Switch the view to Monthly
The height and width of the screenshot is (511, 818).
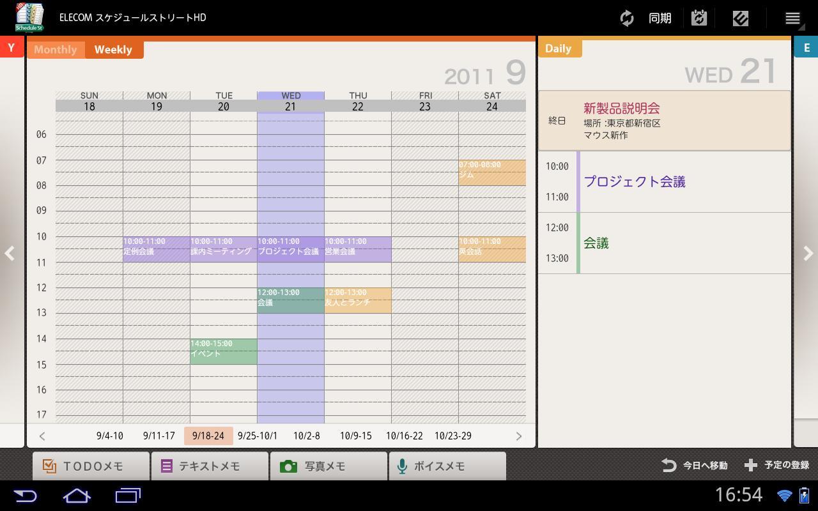(56, 49)
